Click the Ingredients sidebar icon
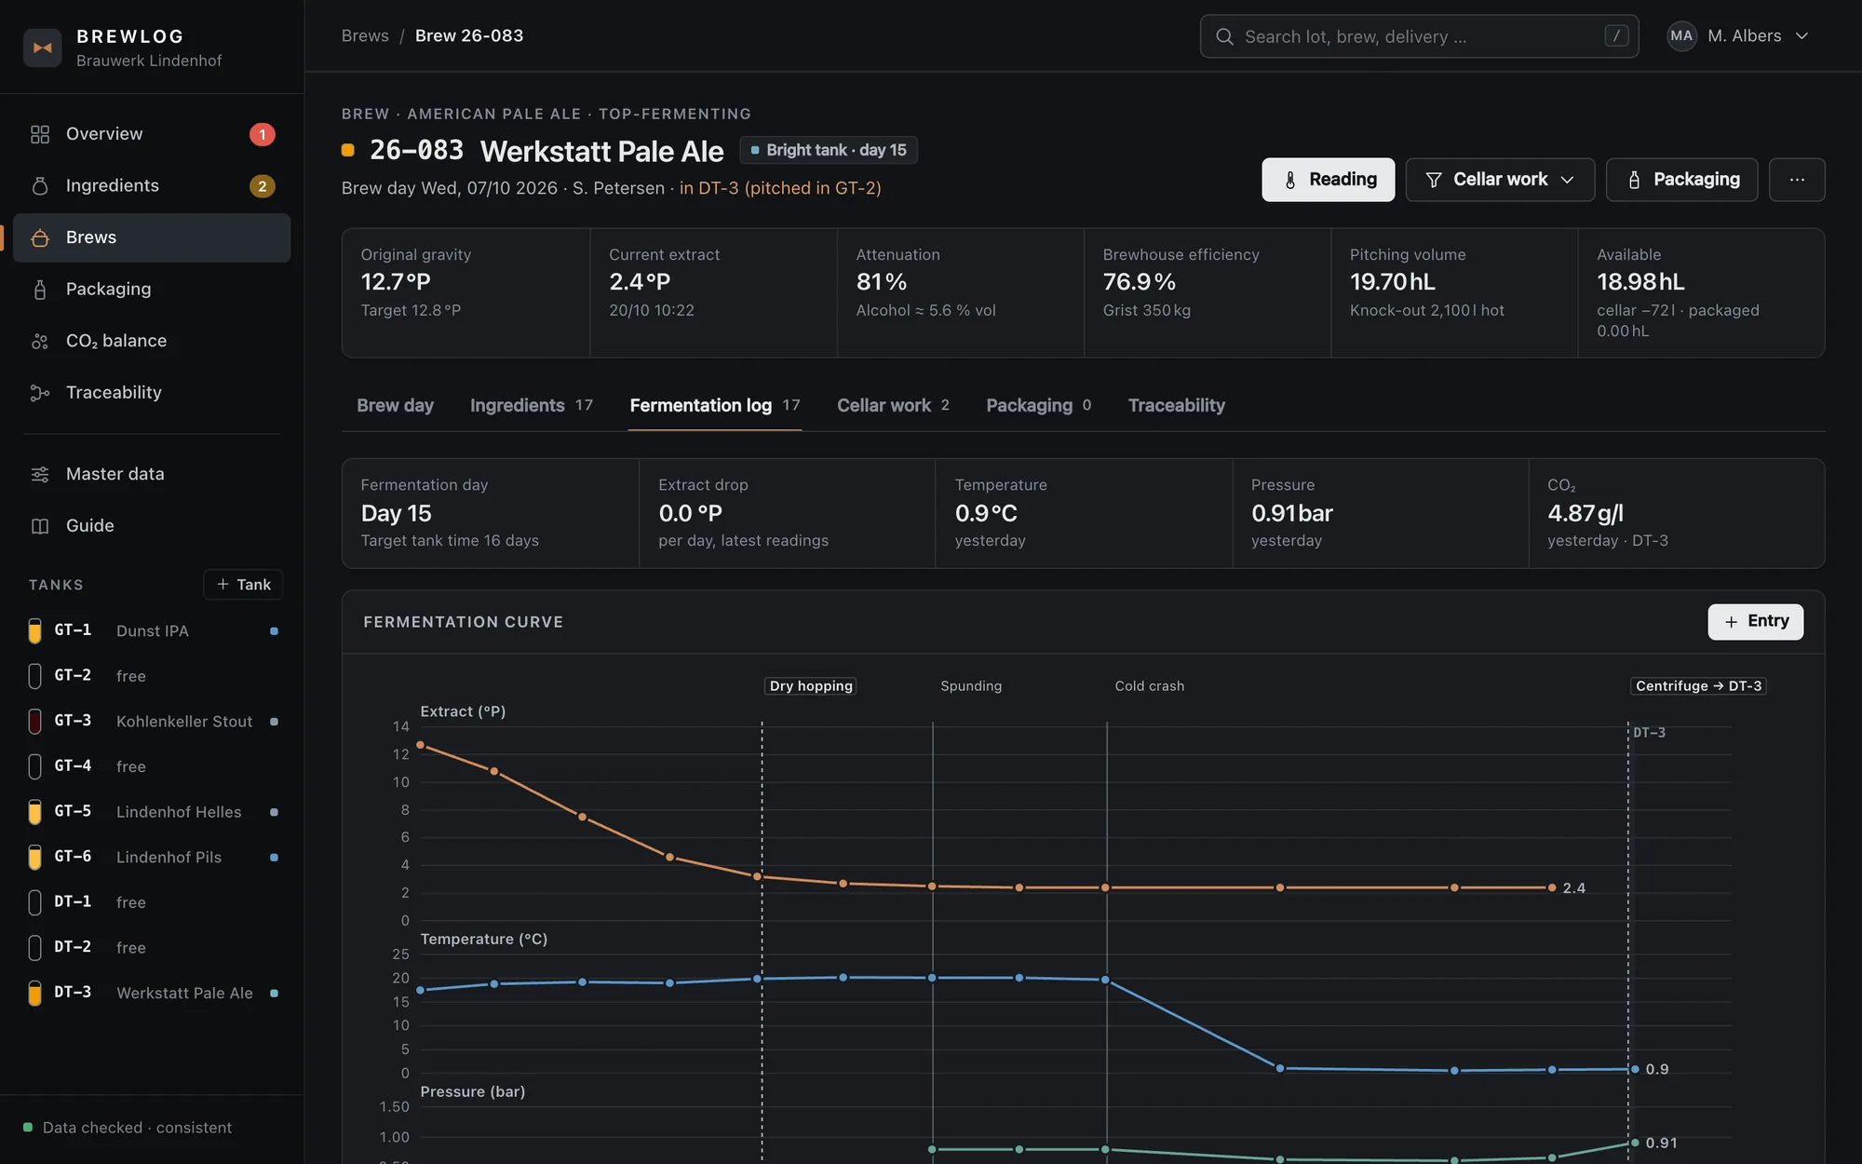 [39, 186]
